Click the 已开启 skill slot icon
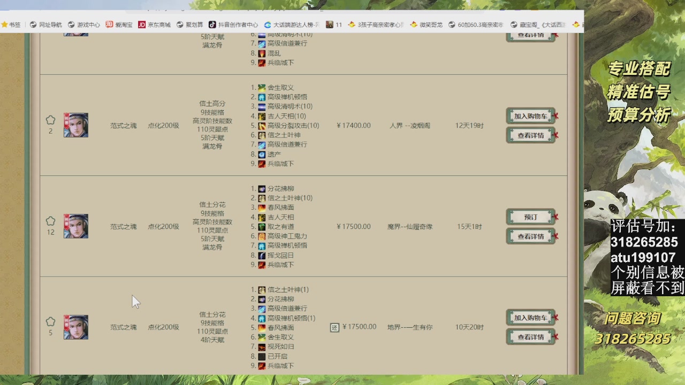This screenshot has width=685, height=385. point(262,356)
